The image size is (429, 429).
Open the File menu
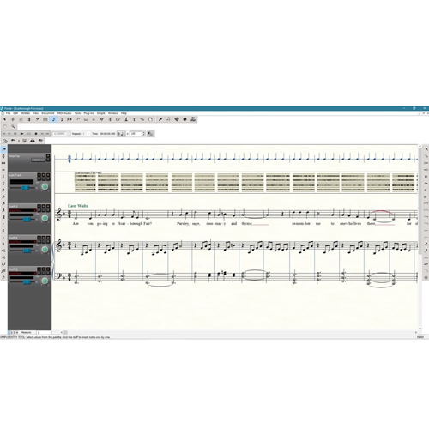(x=8, y=113)
